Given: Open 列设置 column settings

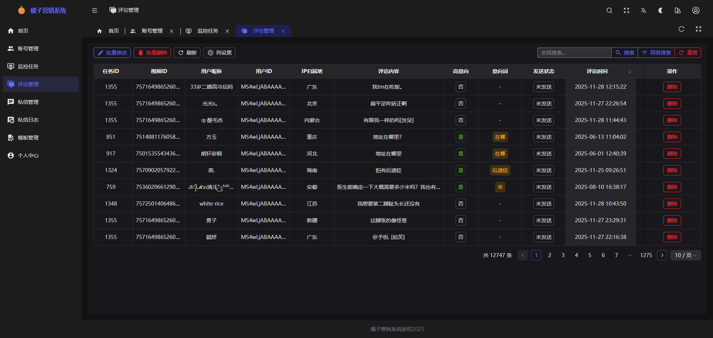Looking at the screenshot, I should point(219,53).
